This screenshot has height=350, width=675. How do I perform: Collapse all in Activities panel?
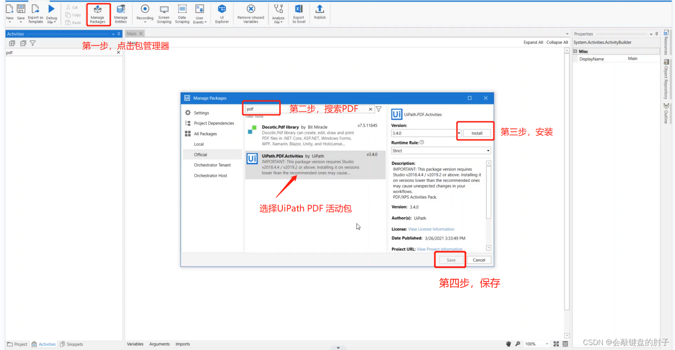coord(23,43)
